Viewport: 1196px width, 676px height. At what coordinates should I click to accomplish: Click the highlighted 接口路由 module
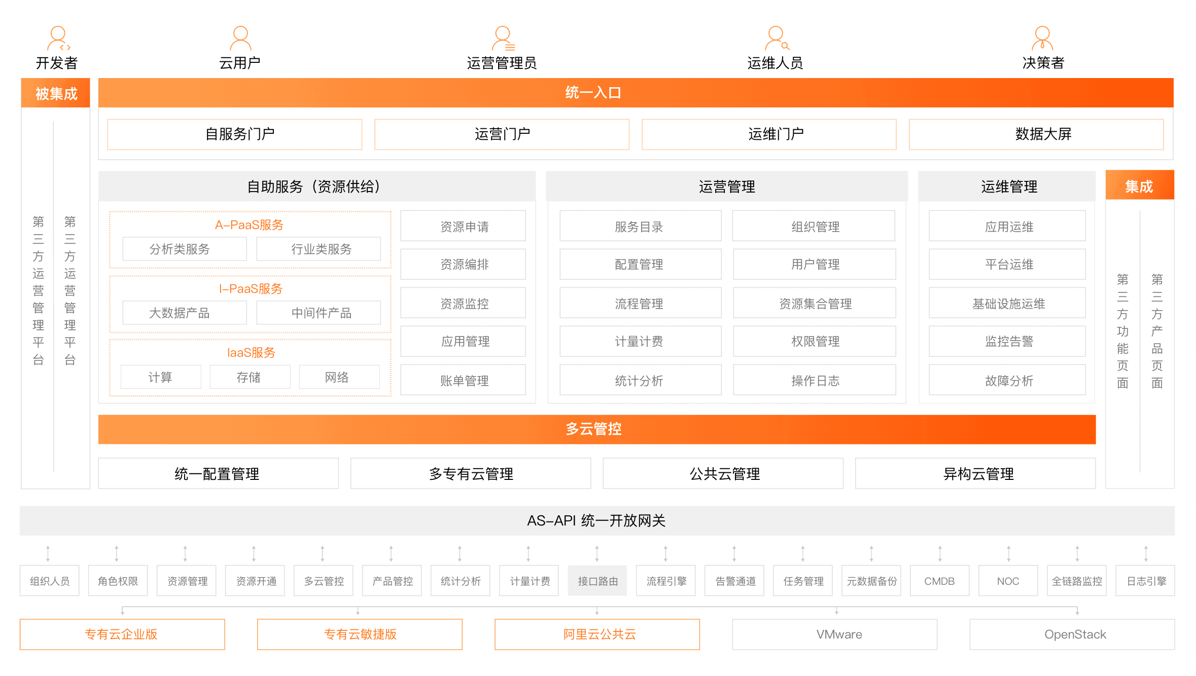[597, 581]
